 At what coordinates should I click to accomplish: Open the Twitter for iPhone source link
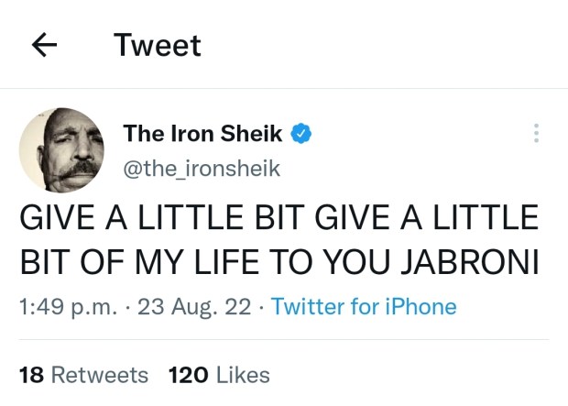363,306
